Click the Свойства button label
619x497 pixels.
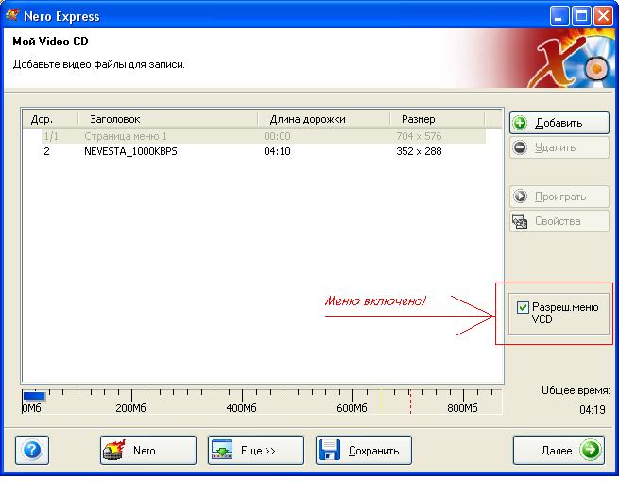(x=558, y=221)
